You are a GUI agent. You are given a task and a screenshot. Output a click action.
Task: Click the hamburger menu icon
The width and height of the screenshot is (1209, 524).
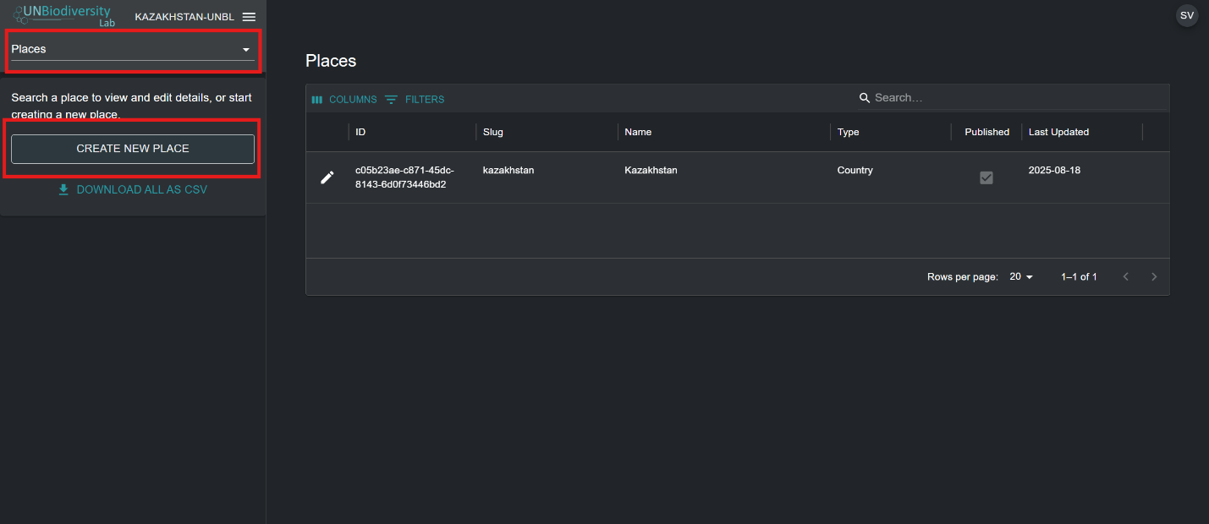(249, 17)
